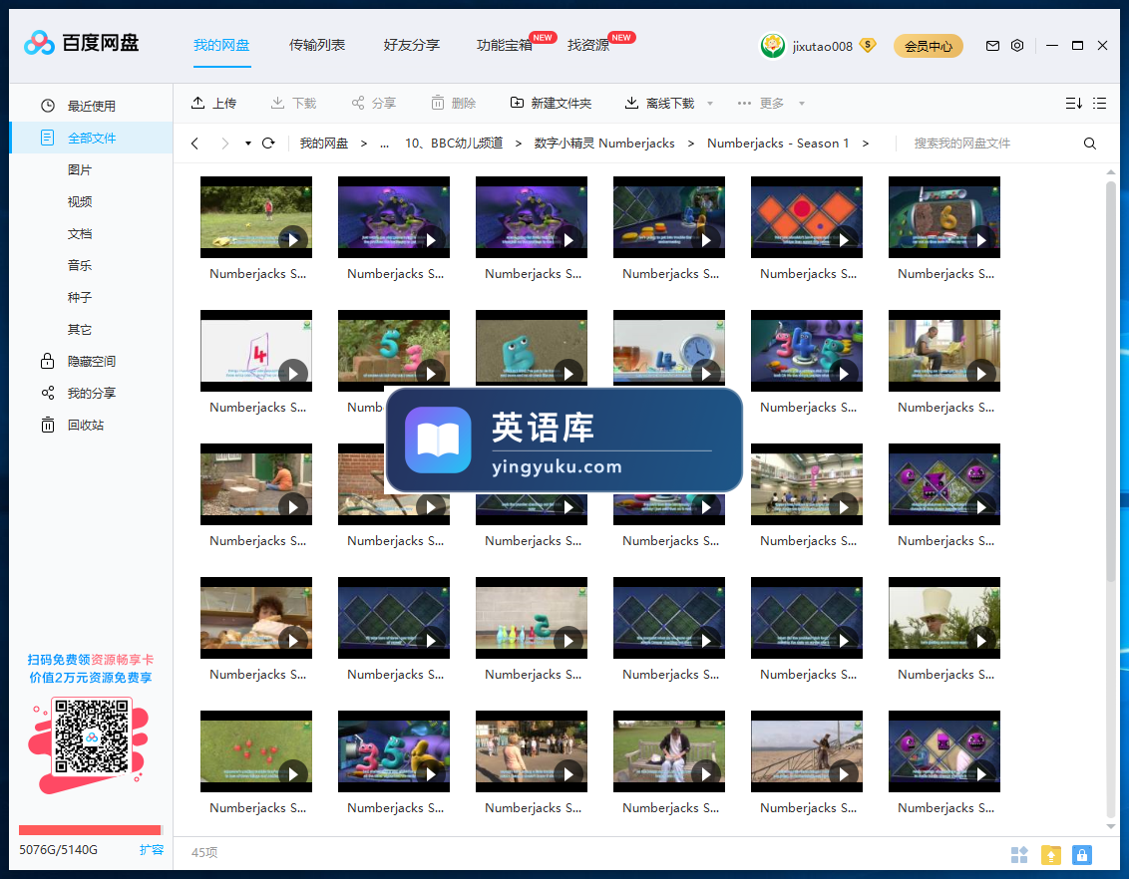Click the upload 上传 button
The width and height of the screenshot is (1129, 879).
click(213, 104)
